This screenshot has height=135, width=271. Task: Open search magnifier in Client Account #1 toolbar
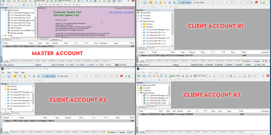point(251,3)
